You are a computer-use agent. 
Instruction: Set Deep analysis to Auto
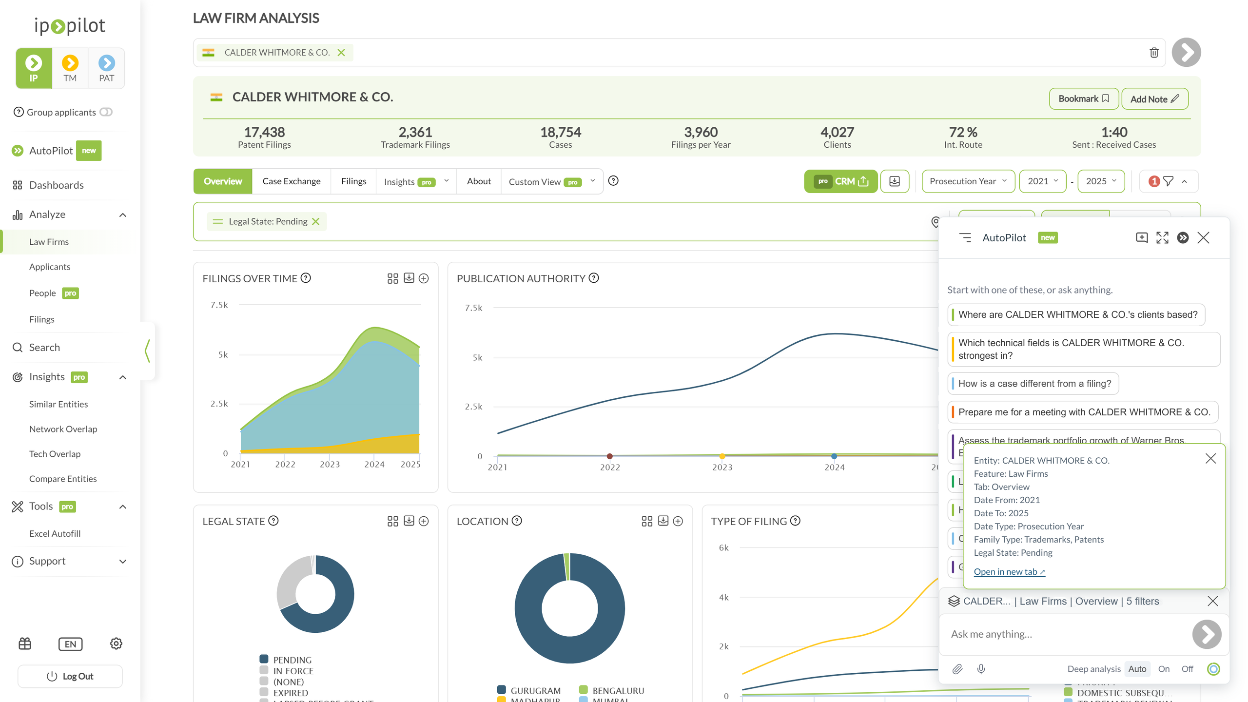tap(1137, 669)
